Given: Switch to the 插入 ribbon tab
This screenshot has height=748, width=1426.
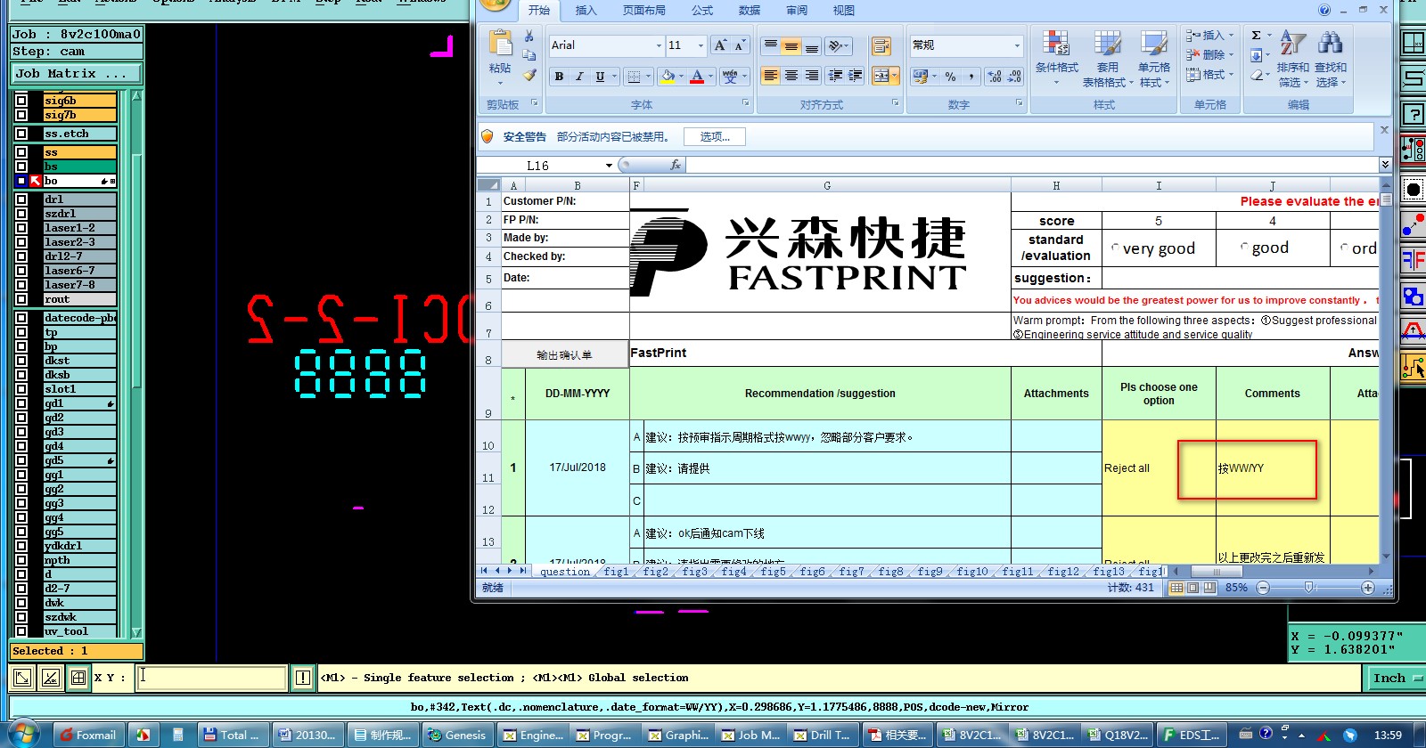Looking at the screenshot, I should 586,11.
